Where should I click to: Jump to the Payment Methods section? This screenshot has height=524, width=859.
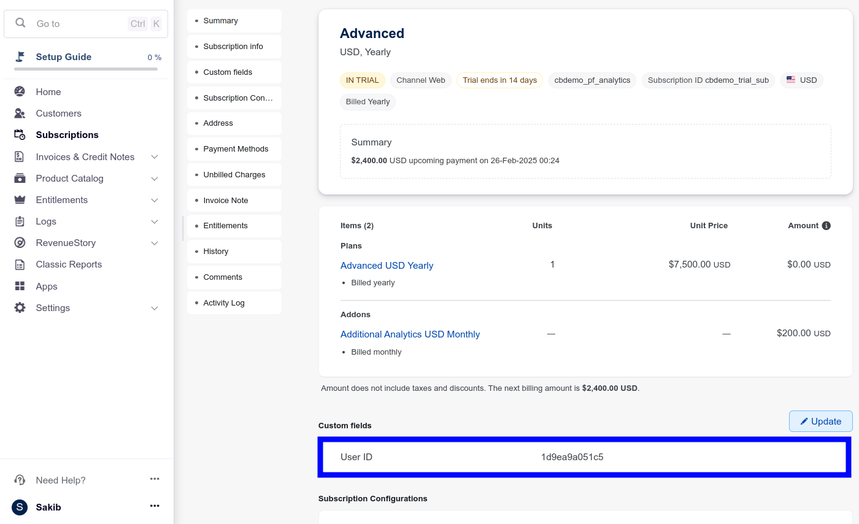pos(236,149)
